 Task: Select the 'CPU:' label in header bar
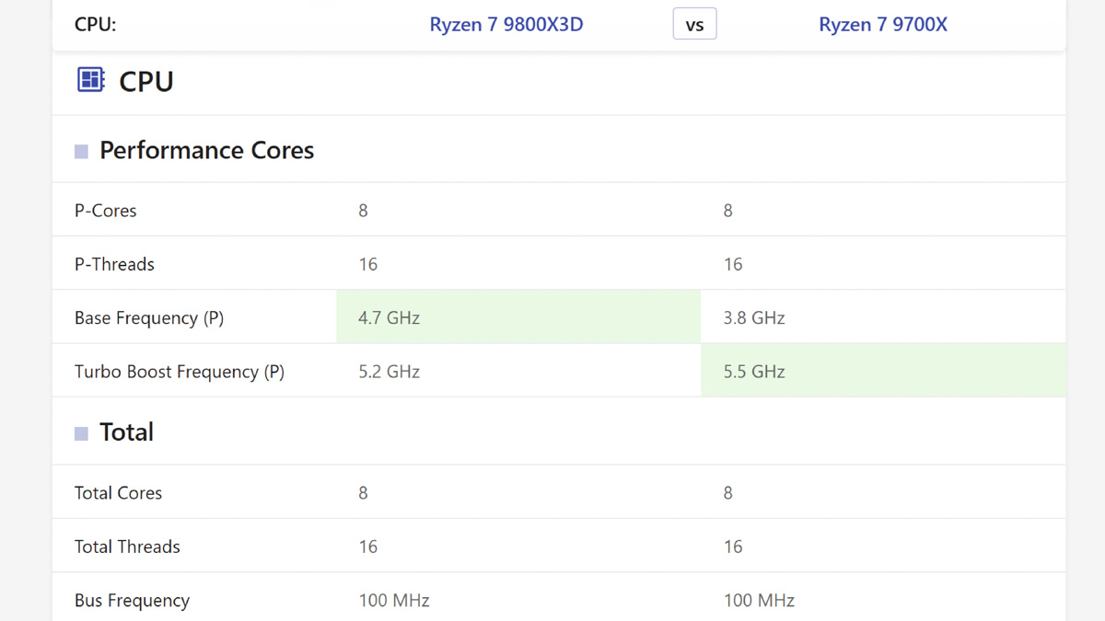coord(96,25)
